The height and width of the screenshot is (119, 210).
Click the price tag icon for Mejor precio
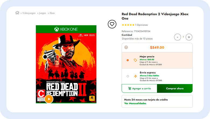(135, 60)
